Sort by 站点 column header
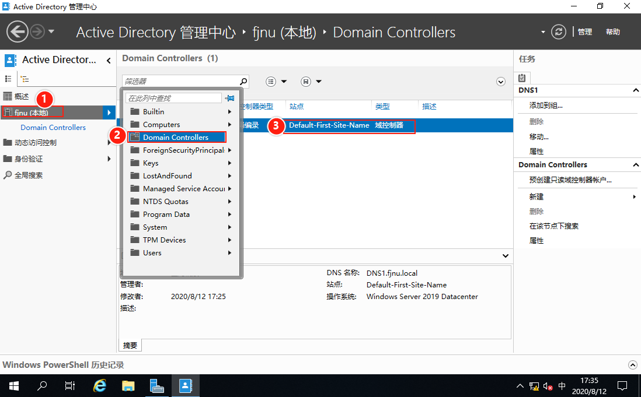 tap(297, 107)
